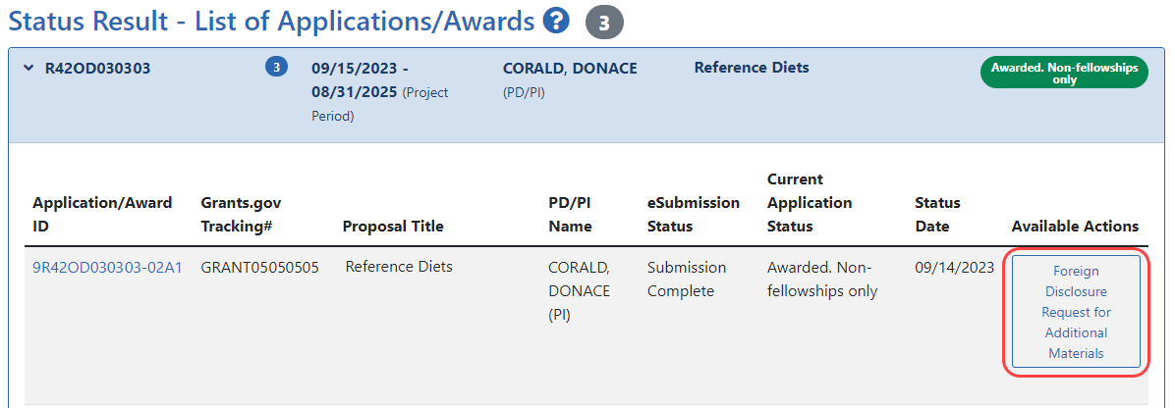The height and width of the screenshot is (408, 1175).
Task: Click the project period date range
Action: pos(359,80)
